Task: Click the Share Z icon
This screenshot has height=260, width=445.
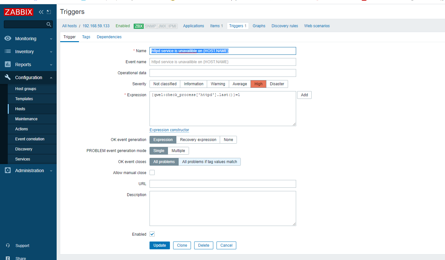Action: pyautogui.click(x=8, y=258)
